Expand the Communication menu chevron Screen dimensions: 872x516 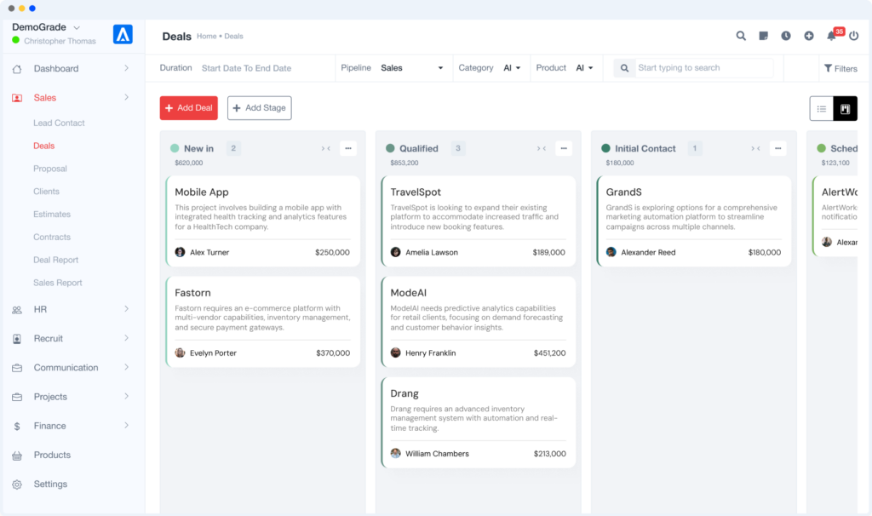[127, 368]
